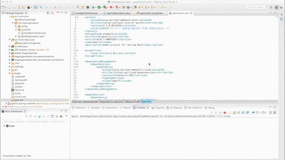Show Properties view icon in Boot Dashboard
The image size is (285, 160).
tap(53, 116)
